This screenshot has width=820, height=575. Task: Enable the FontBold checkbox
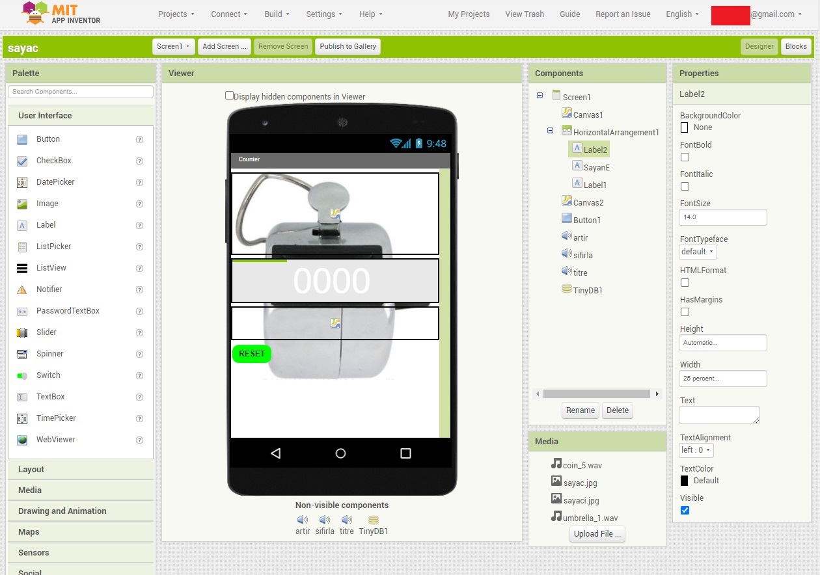[x=685, y=157]
